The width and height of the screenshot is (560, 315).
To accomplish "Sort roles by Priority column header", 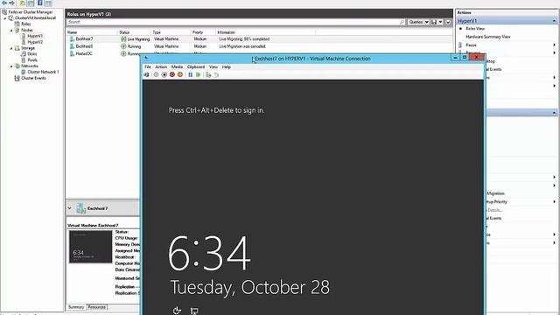I will pyautogui.click(x=198, y=32).
